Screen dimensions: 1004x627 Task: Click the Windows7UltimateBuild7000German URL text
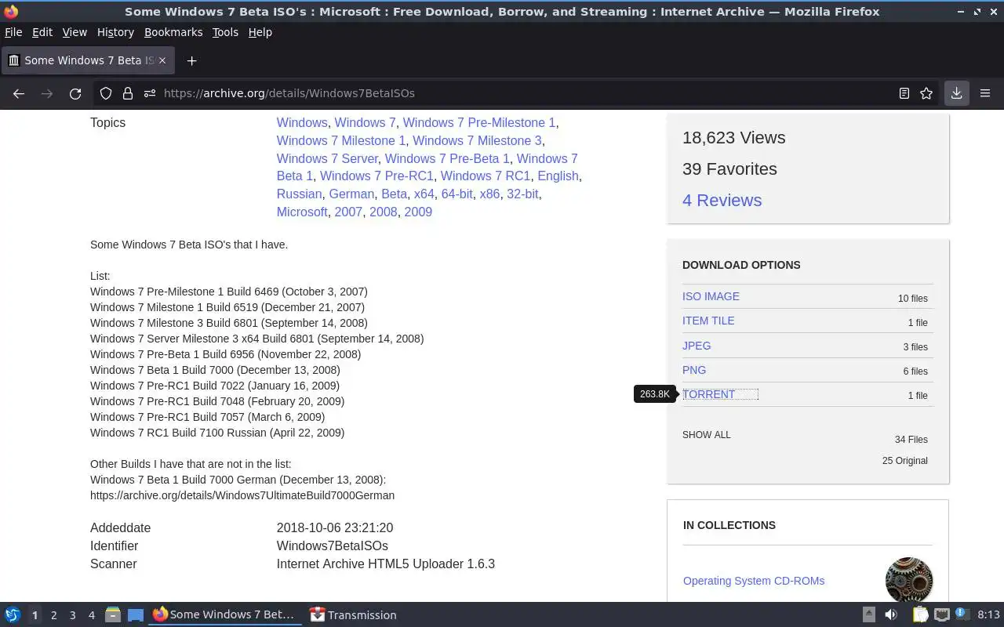242,495
